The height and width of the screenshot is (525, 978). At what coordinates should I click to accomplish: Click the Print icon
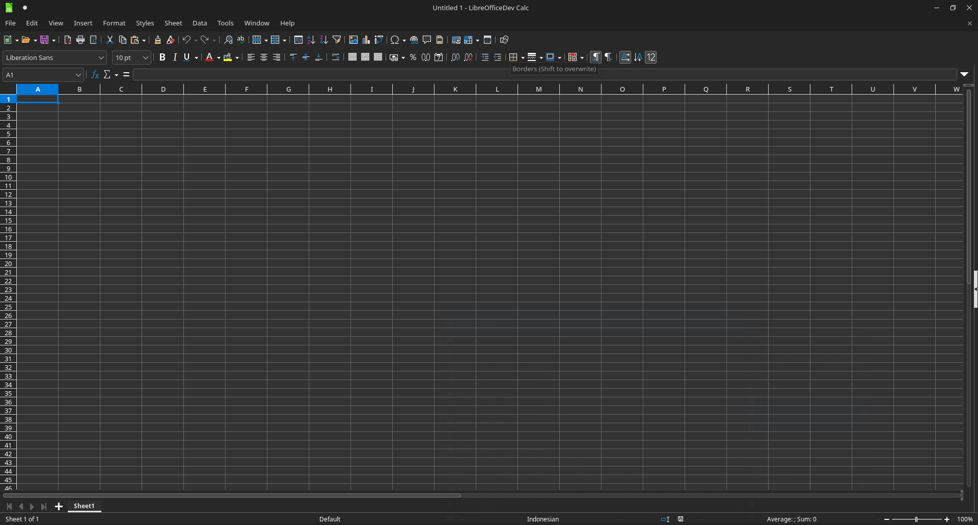click(80, 40)
